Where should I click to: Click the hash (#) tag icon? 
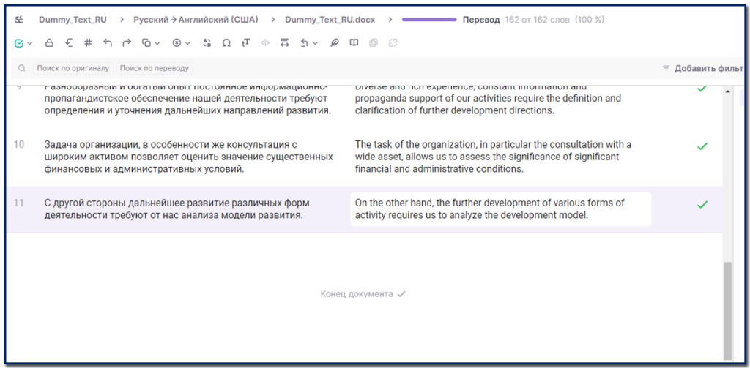click(88, 43)
